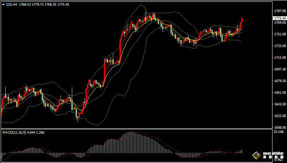Click the 1787.00 price scale label
Image resolution: width=287 pixels, height=163 pixels.
pyautogui.click(x=279, y=11)
